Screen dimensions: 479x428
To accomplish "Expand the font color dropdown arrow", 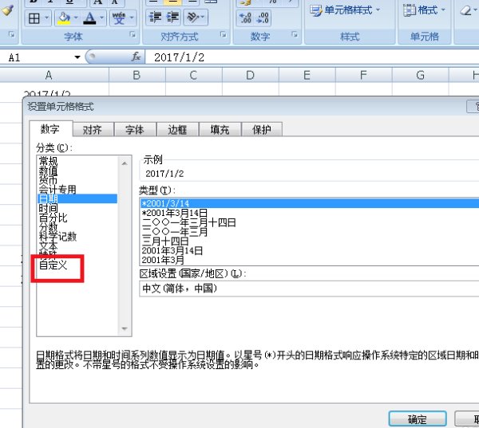I will pos(102,18).
